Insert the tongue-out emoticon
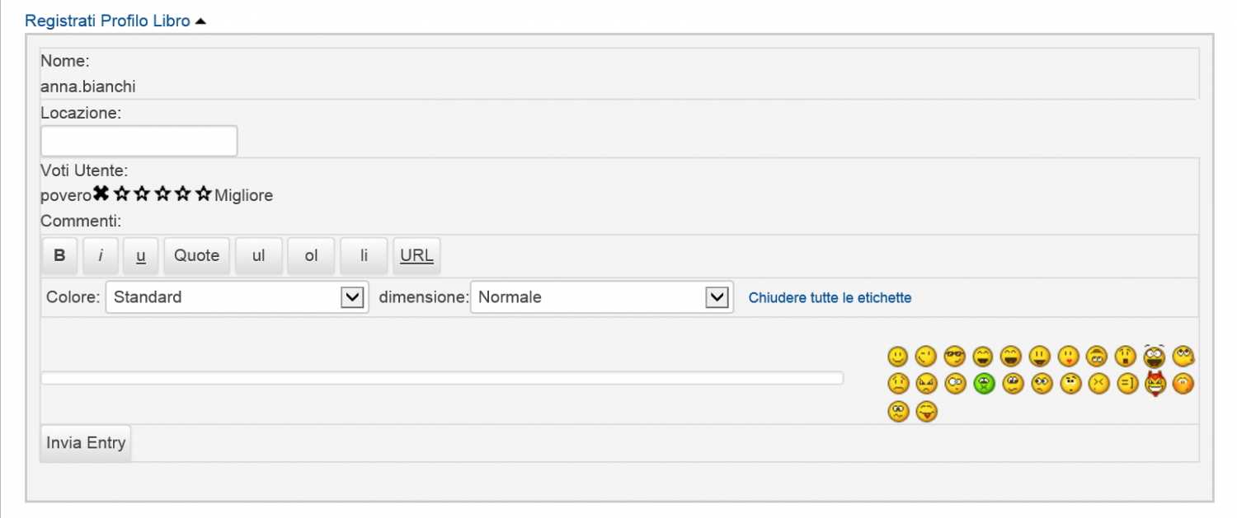1237x518 pixels. 926,411
